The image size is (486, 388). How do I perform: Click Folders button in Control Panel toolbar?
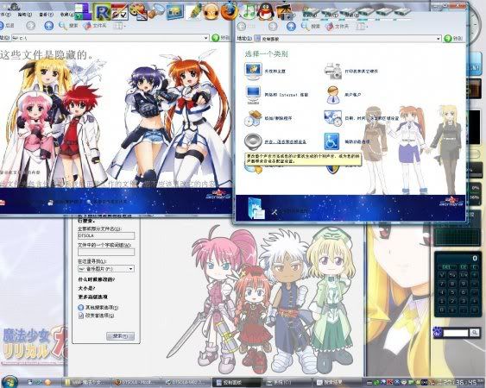click(338, 27)
